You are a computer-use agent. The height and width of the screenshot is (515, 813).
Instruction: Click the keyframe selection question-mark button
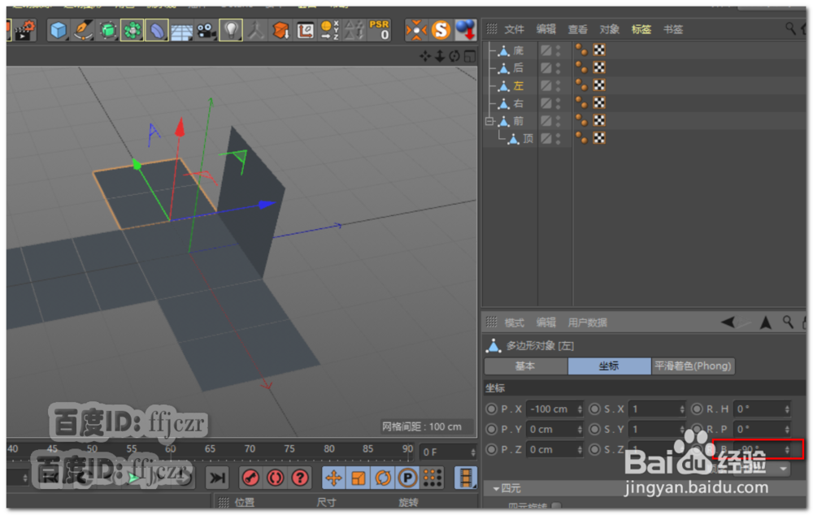(300, 478)
